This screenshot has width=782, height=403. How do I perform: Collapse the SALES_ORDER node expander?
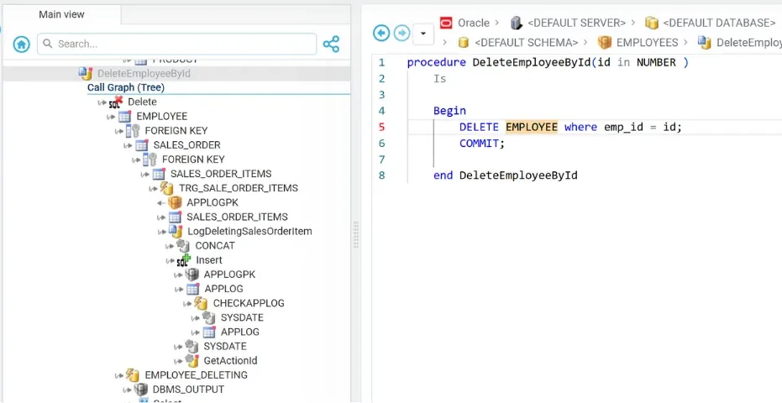coord(128,145)
